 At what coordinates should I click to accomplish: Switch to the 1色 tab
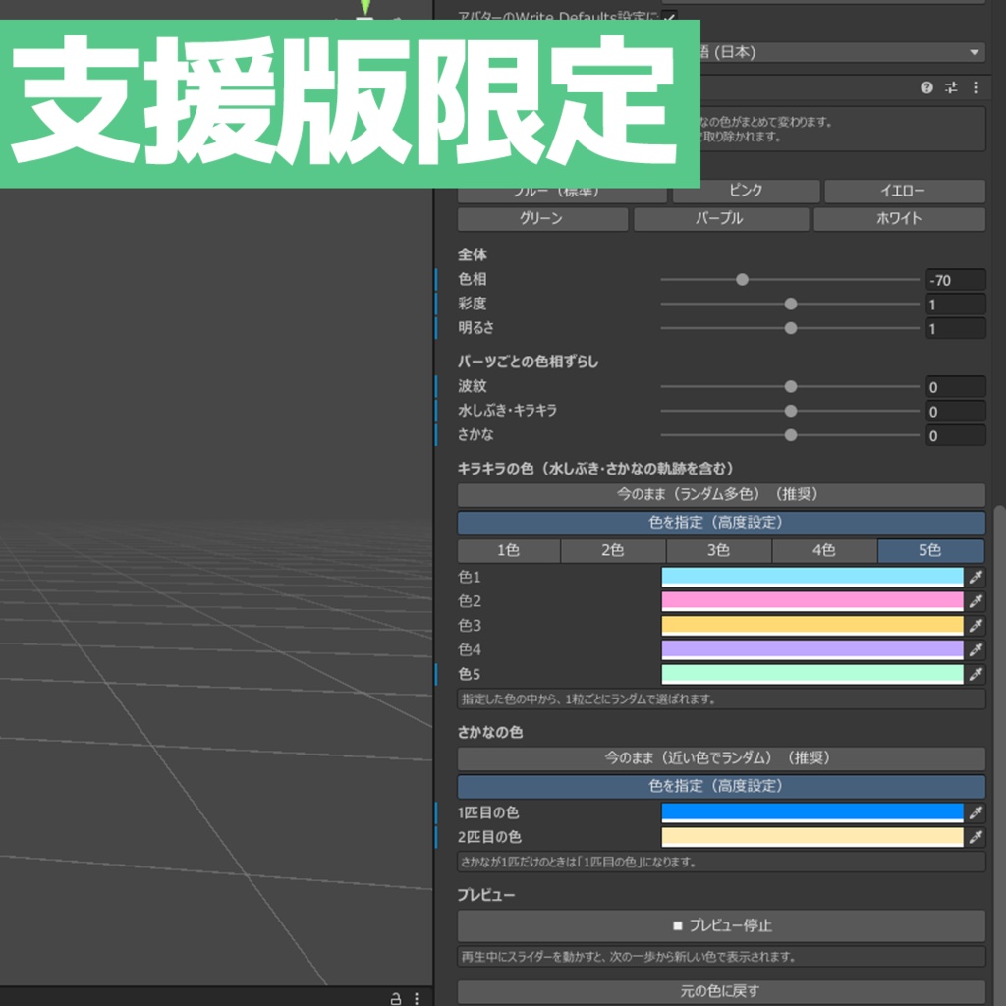coord(509,550)
